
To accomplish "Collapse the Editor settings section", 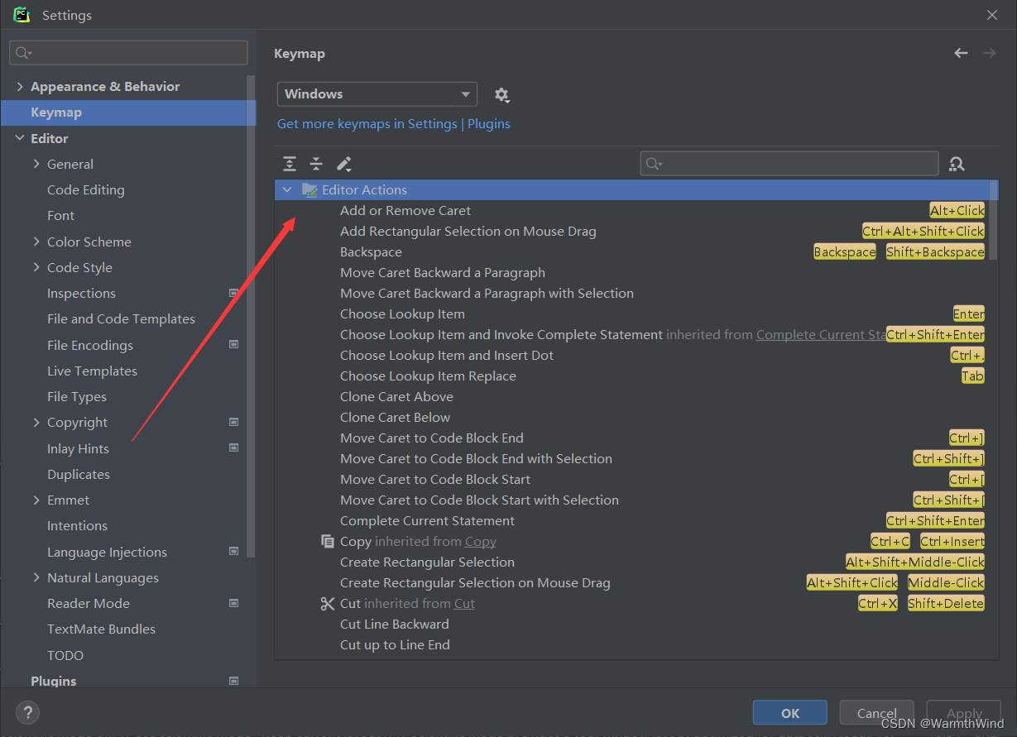I will point(20,138).
